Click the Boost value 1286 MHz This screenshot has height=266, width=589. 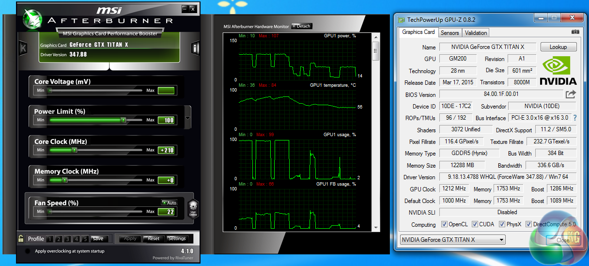[561, 188]
